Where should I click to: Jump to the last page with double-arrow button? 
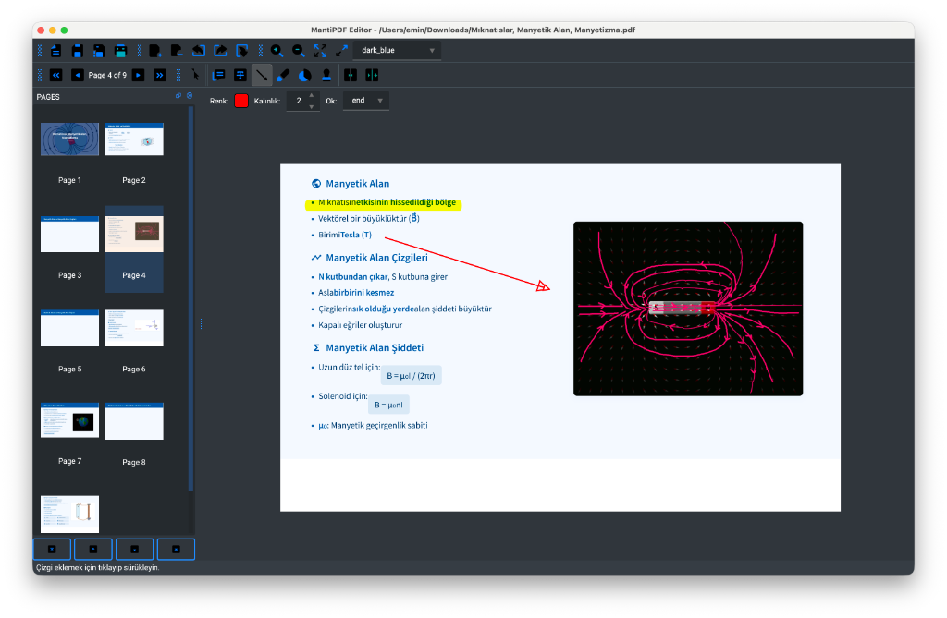(160, 75)
